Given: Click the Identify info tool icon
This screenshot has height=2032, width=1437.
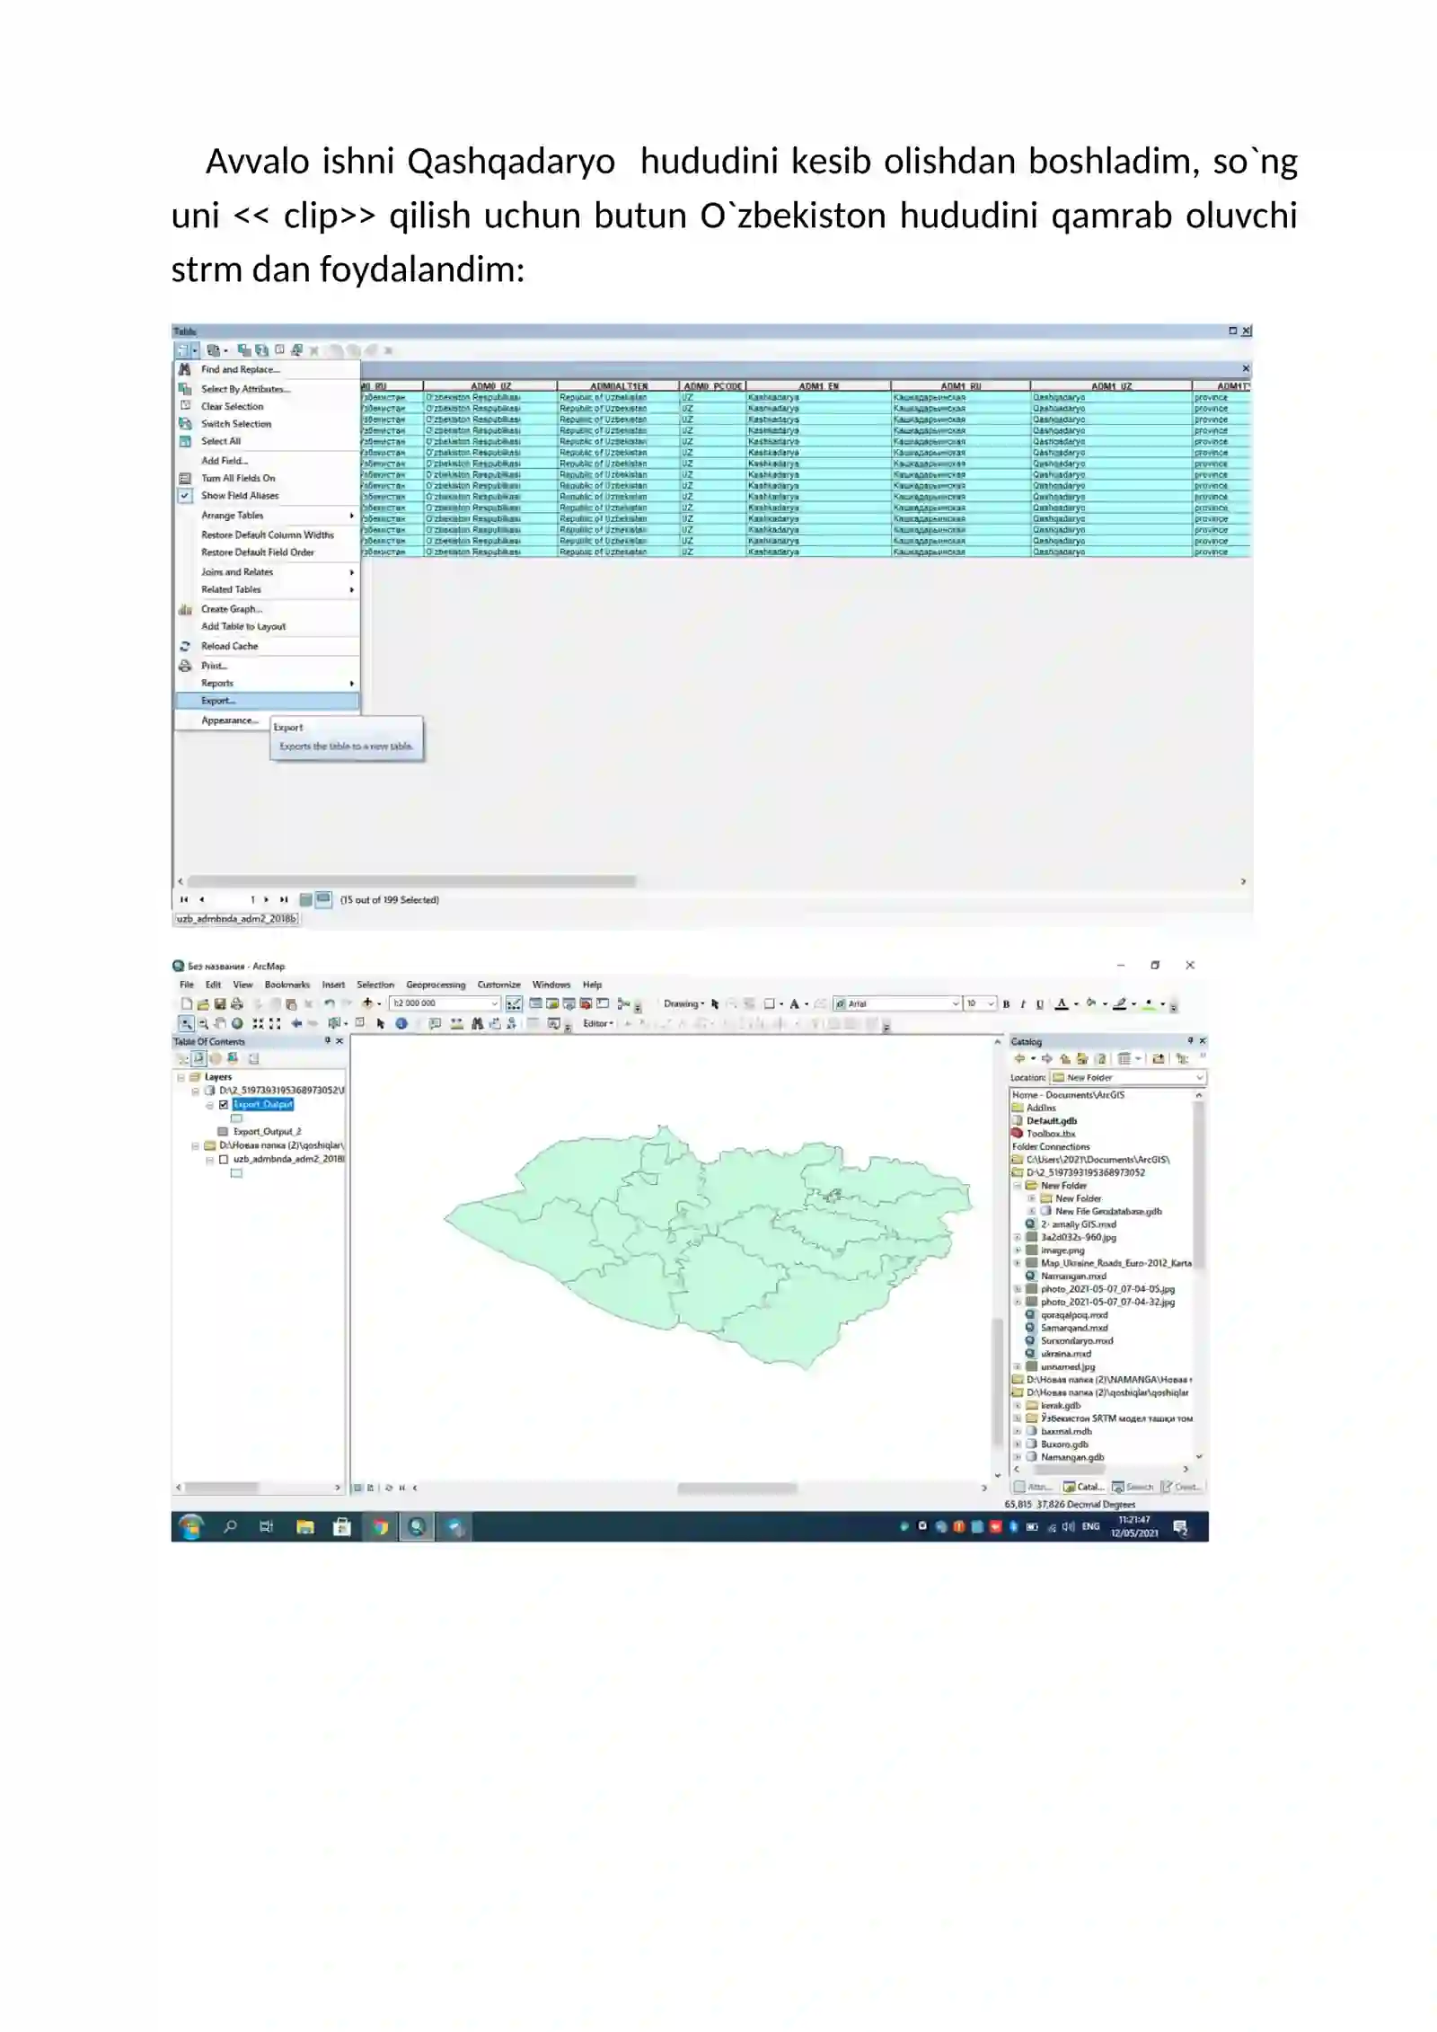Looking at the screenshot, I should [401, 1023].
